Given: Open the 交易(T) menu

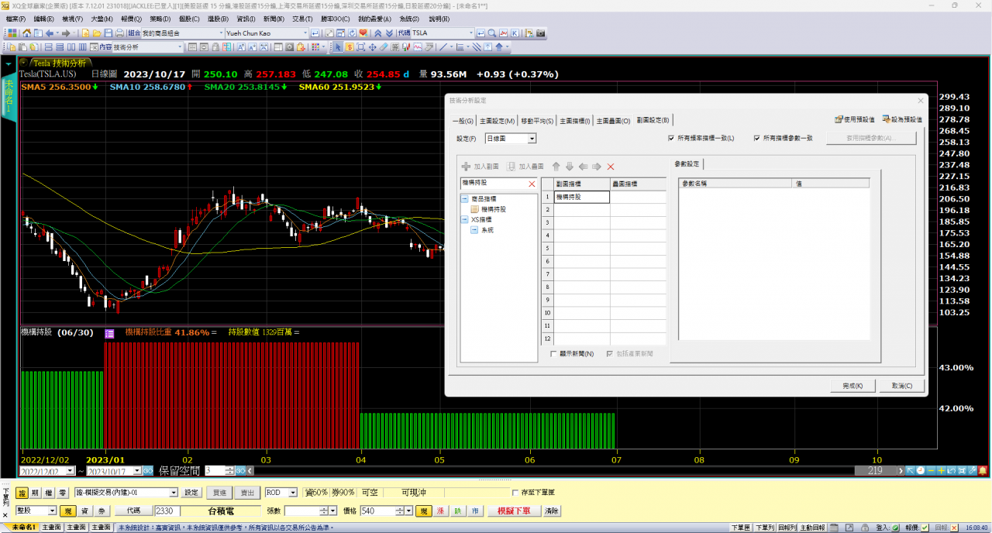Looking at the screenshot, I should [x=301, y=19].
